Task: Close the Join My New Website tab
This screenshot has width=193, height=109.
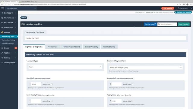Action: pyautogui.click(x=36, y=2)
